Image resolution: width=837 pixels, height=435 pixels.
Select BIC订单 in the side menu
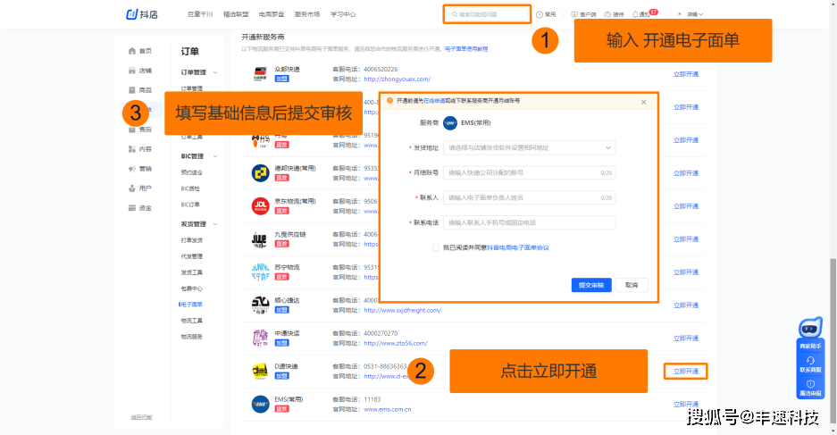click(190, 205)
